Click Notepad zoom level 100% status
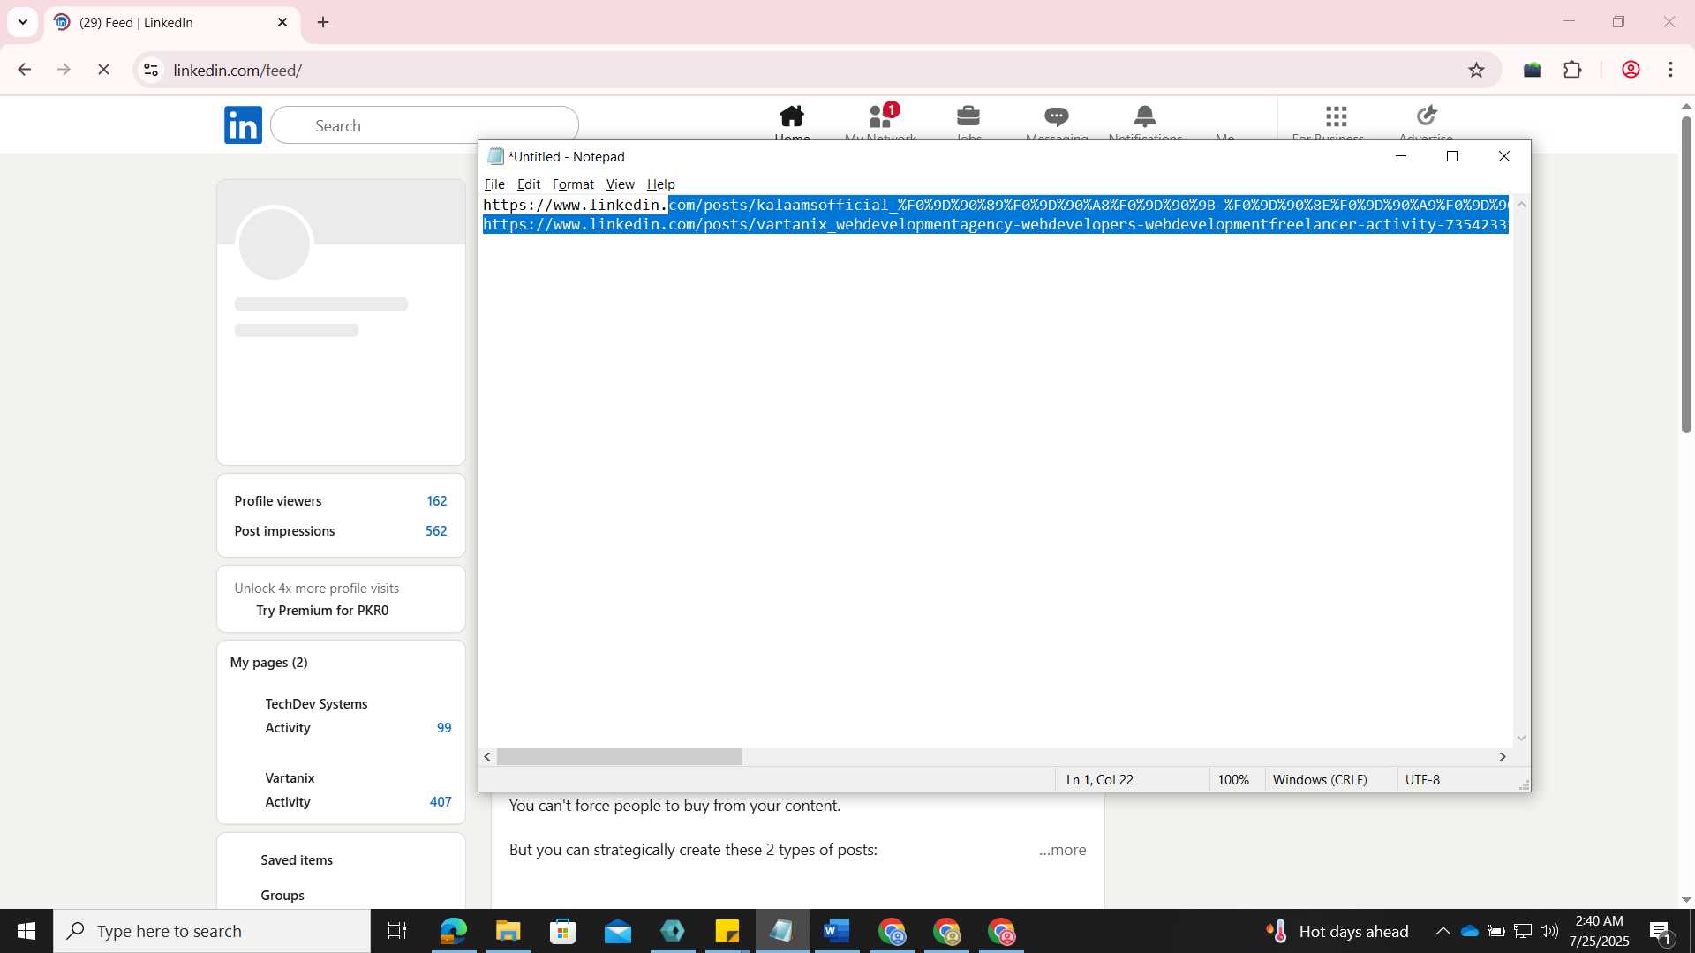Image resolution: width=1695 pixels, height=953 pixels. click(x=1232, y=779)
